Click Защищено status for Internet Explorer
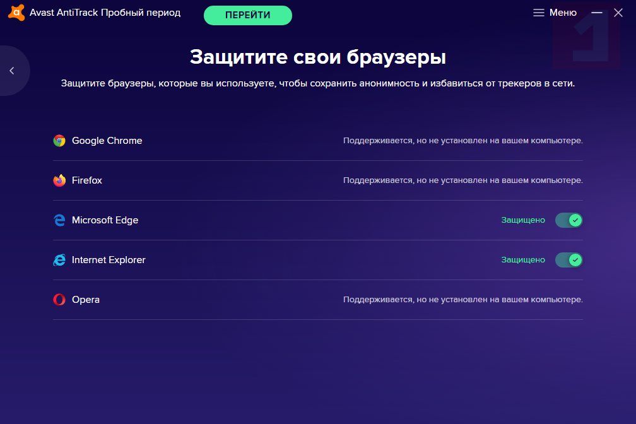The height and width of the screenshot is (424, 636). (523, 260)
